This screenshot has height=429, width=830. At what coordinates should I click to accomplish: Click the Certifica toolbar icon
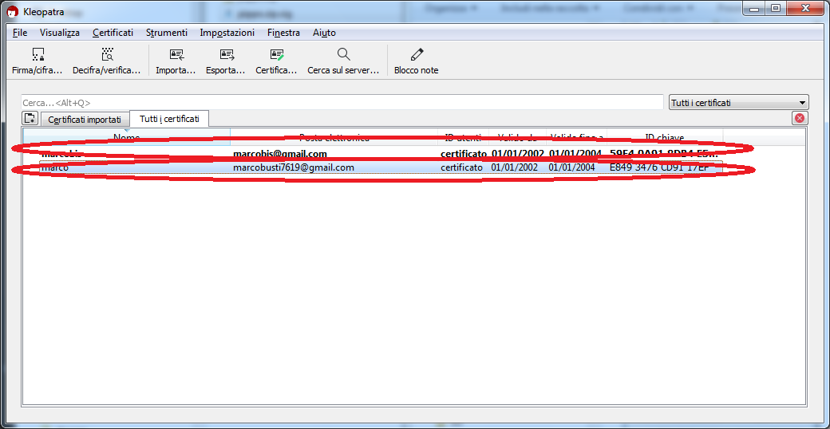click(x=277, y=61)
